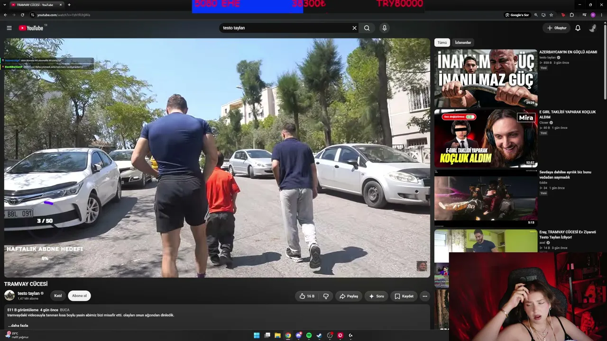Expand the tab search dropdown
Screen dimensions: 607x341
(4, 5)
